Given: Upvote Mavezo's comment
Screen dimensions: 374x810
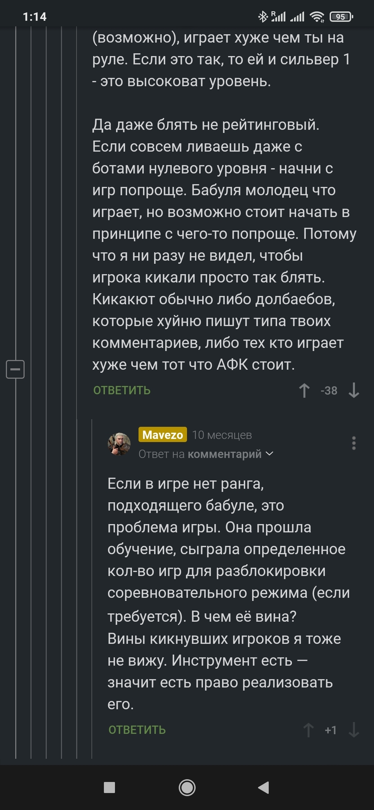Looking at the screenshot, I should point(309,730).
